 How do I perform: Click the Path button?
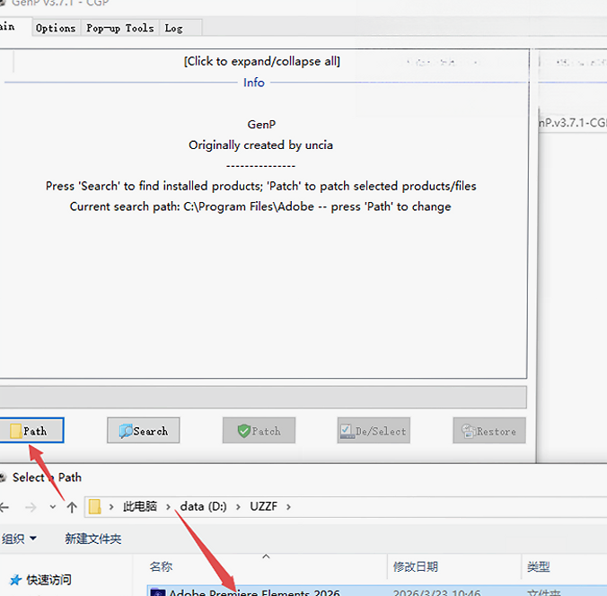(x=31, y=430)
